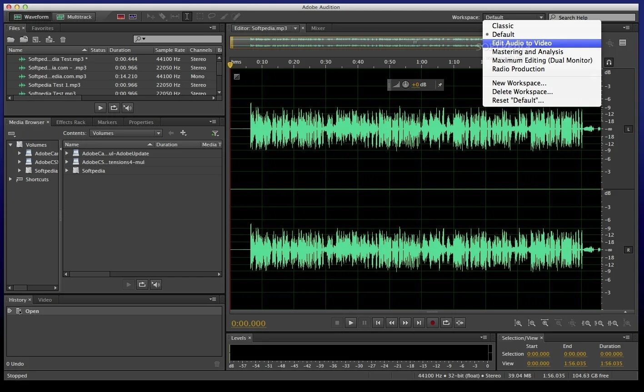Screen dimensions: 644x392
Task: Toggle loop preview in Files panel
Action: (x=114, y=108)
